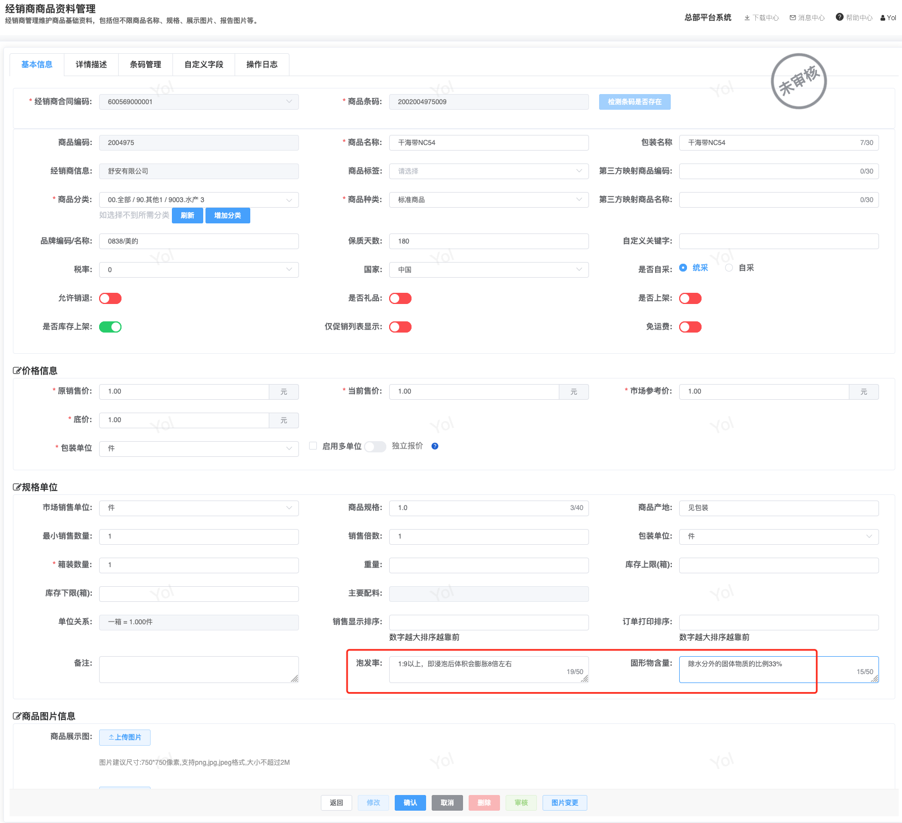Viewport: 902px width, 823px height.
Task: Click the 修改 button
Action: (x=373, y=803)
